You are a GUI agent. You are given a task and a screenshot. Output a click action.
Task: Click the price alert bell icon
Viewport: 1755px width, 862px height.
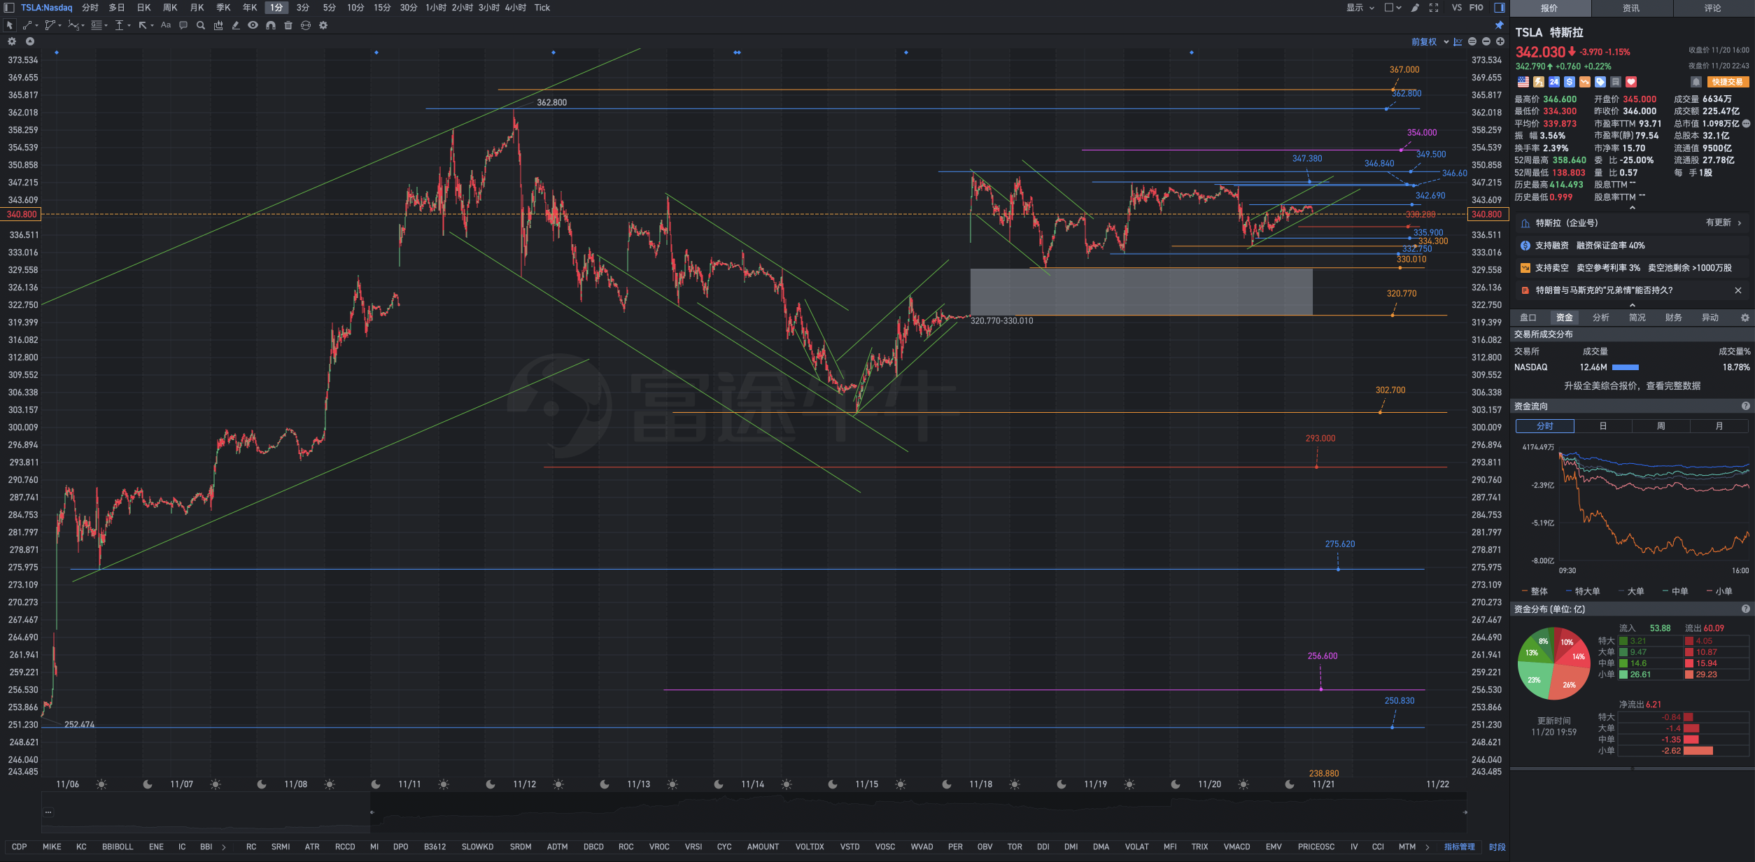tap(1696, 82)
